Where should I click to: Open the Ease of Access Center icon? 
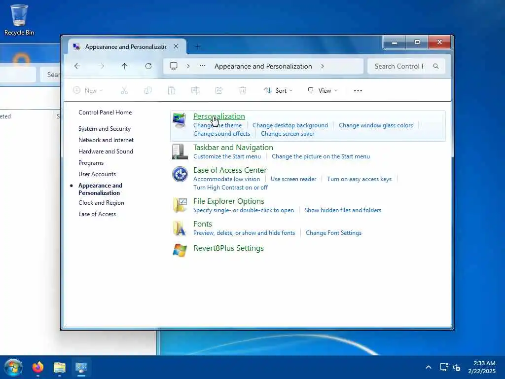(x=180, y=174)
